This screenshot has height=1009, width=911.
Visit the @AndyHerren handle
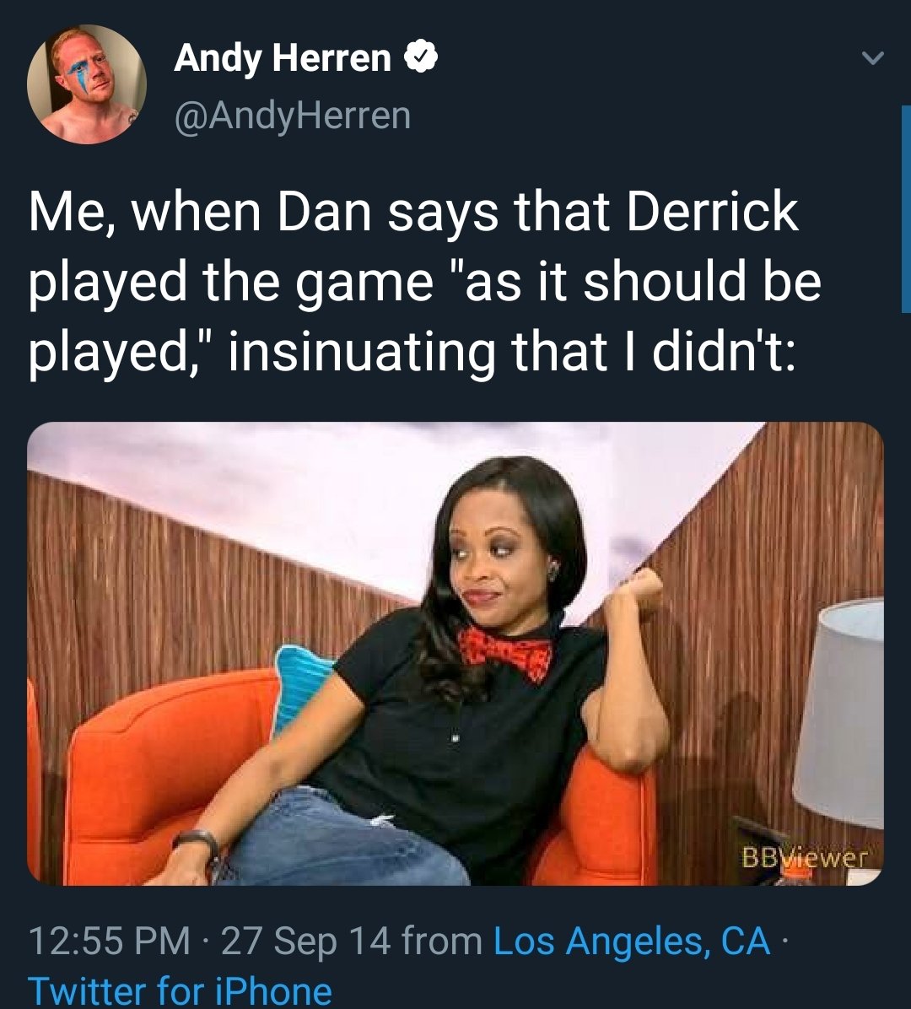tap(292, 116)
